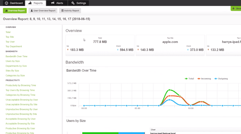
Task: Click the Alerts megaphone icon
Action: 53,3
